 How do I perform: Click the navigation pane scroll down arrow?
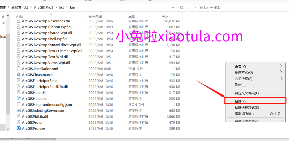[7, 129]
